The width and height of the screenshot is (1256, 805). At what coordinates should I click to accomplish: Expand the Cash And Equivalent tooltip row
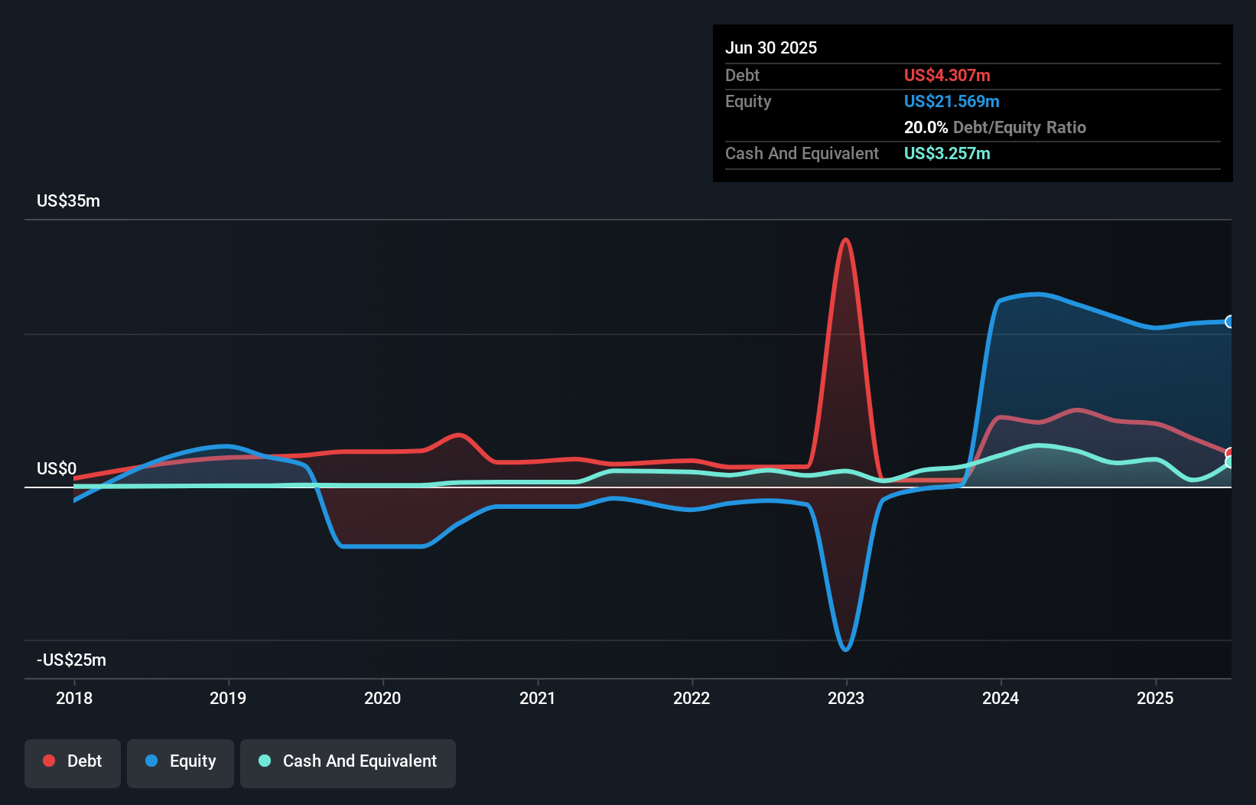802,153
